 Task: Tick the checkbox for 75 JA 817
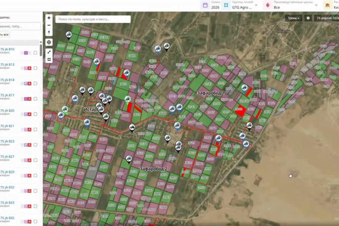click(x=35, y=99)
